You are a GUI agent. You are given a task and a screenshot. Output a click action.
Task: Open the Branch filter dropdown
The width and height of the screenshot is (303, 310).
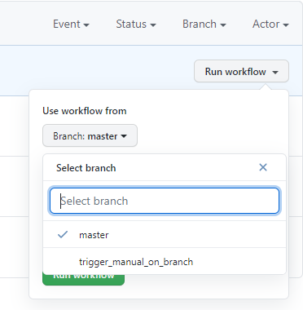point(204,24)
